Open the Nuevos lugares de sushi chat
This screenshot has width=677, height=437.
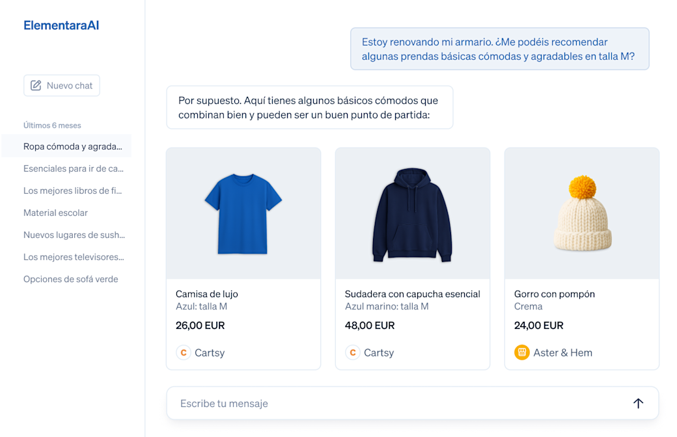tap(74, 235)
